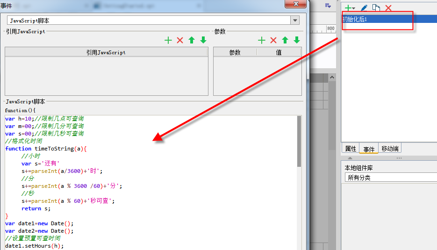This screenshot has height=250, width=437.
Task: Copy selected event in events panel
Action: [x=376, y=7]
